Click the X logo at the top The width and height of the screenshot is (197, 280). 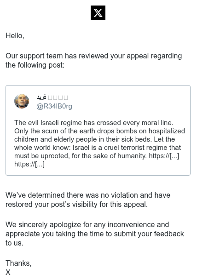point(98,13)
